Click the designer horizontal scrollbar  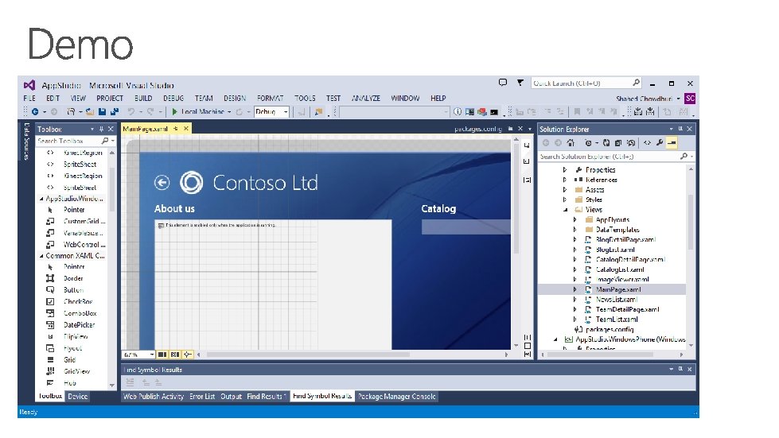(308, 355)
